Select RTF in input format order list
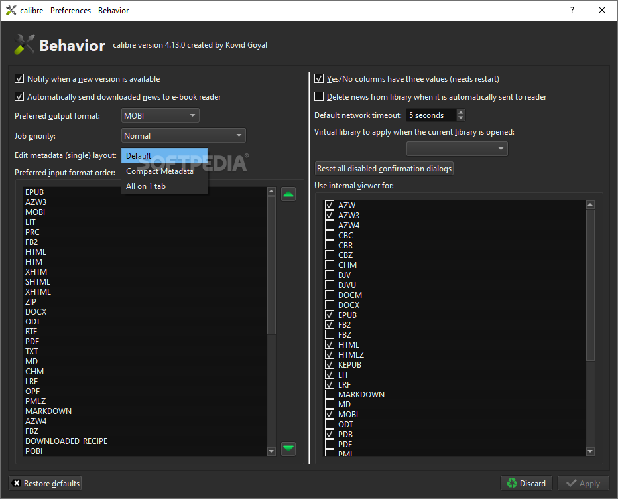 tap(145, 331)
